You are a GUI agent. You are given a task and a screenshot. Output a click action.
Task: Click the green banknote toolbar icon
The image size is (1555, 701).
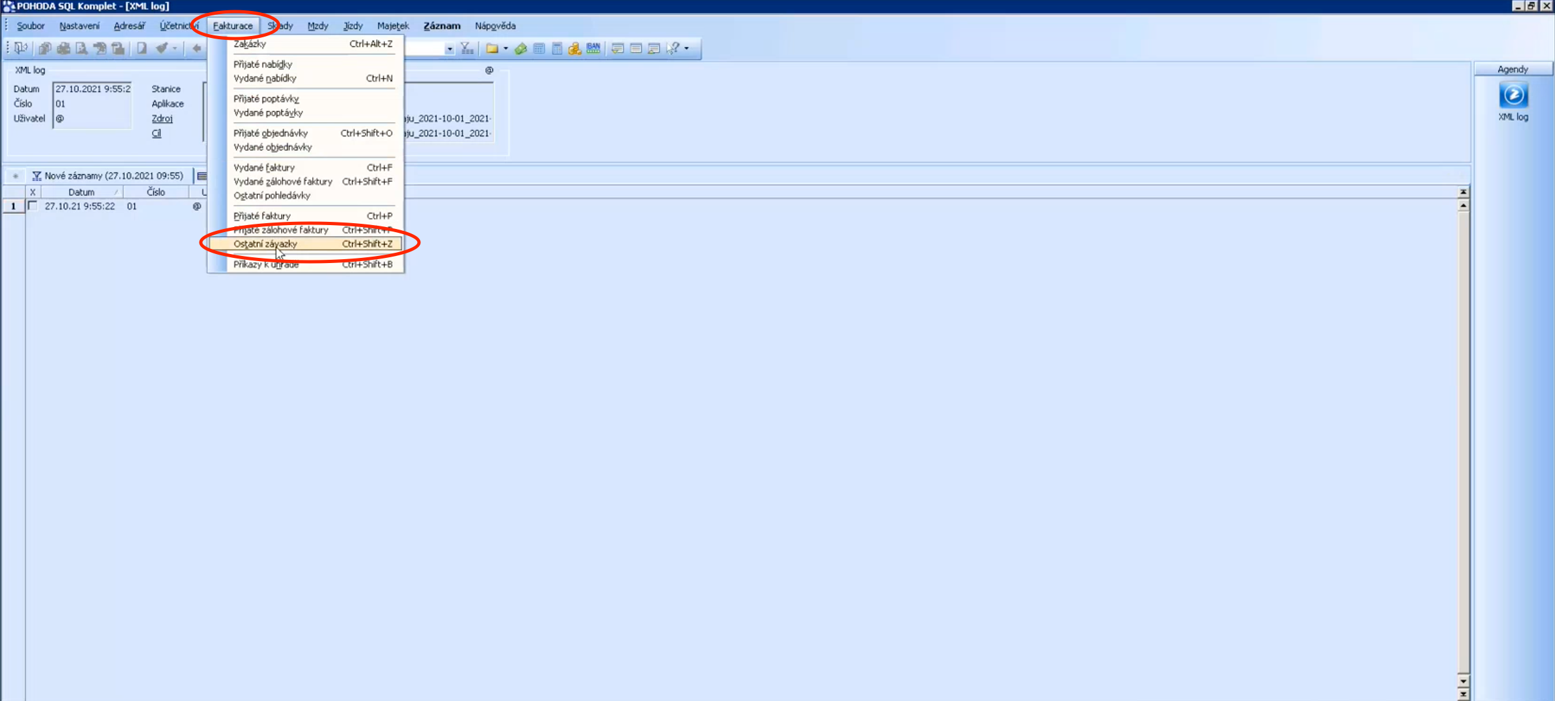521,48
